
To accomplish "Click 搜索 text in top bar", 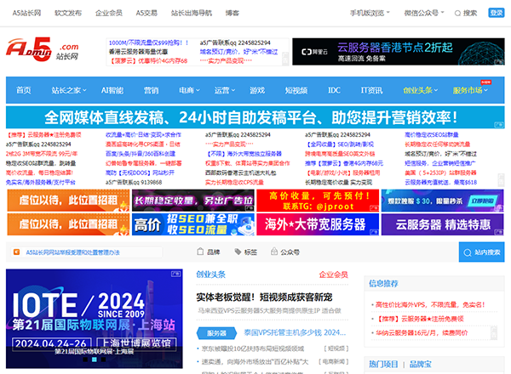I will click(x=470, y=13).
